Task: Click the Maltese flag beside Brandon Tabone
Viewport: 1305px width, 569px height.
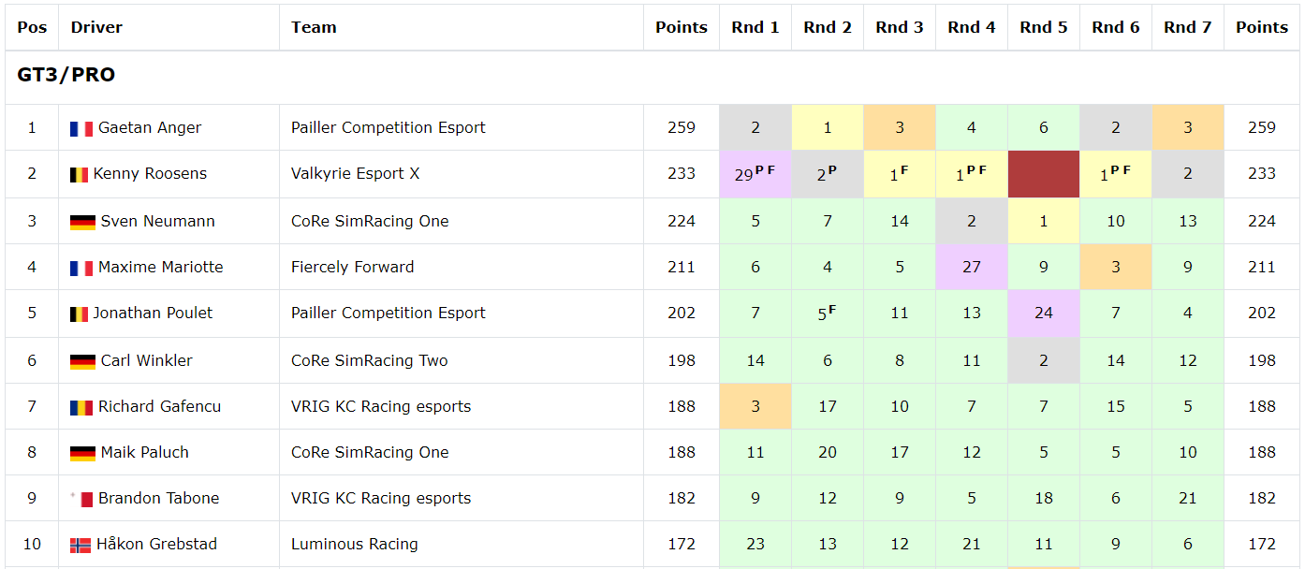Action: click(81, 500)
